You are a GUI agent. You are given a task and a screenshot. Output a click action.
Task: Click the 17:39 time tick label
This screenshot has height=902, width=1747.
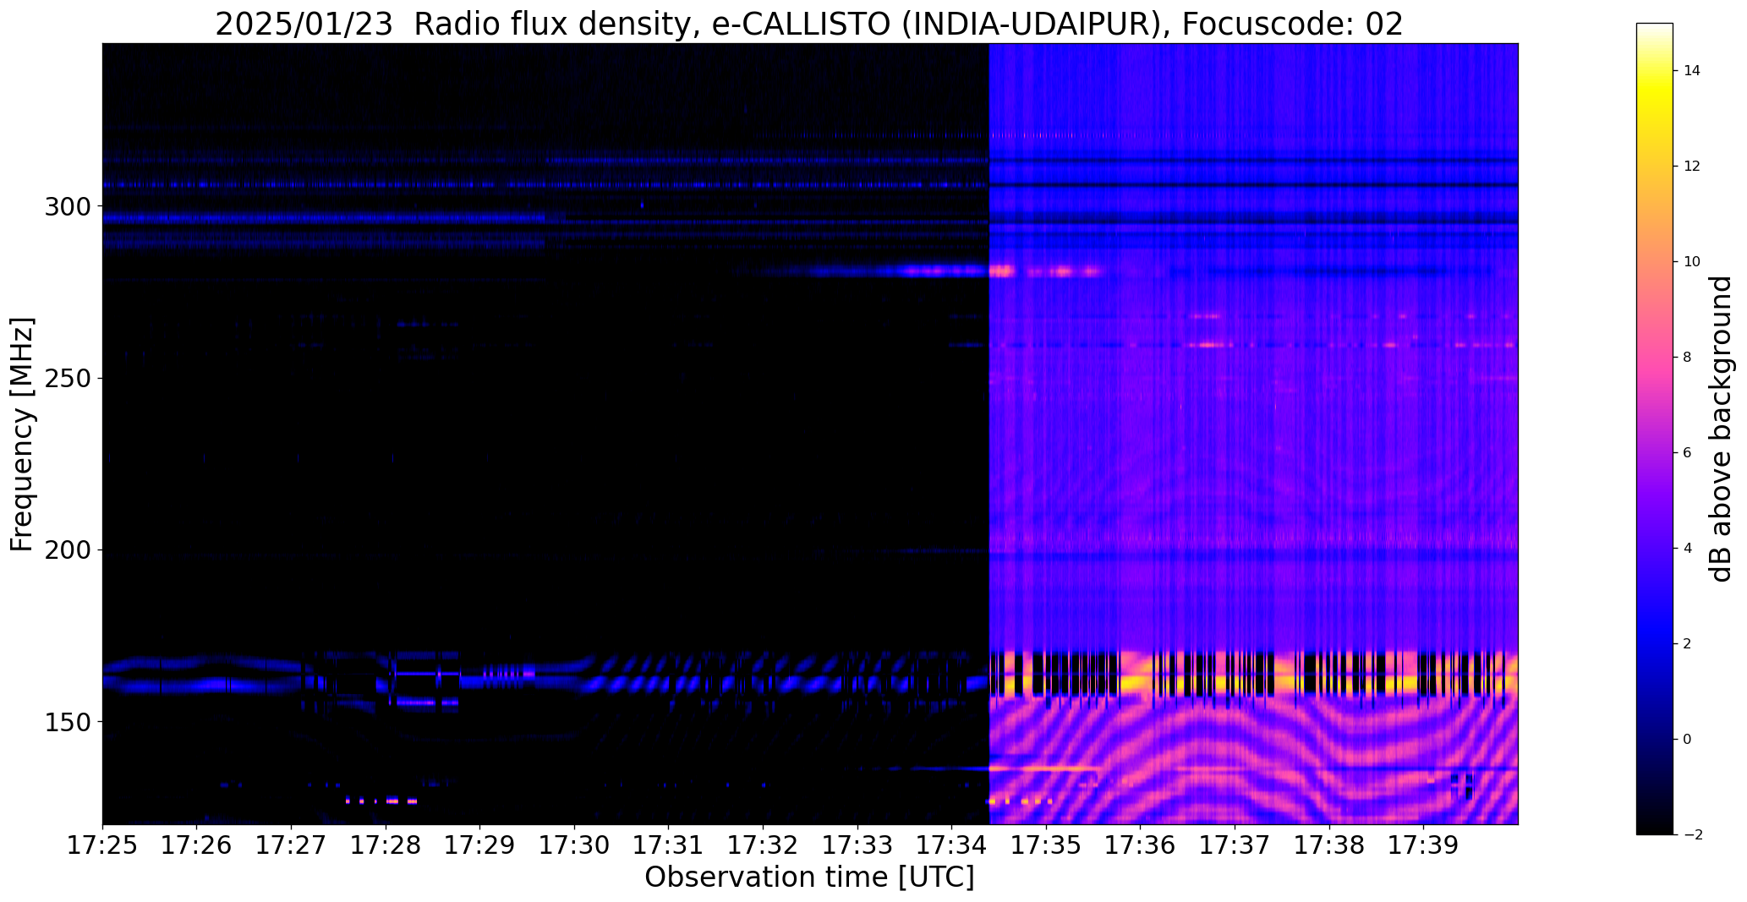pos(1424,845)
